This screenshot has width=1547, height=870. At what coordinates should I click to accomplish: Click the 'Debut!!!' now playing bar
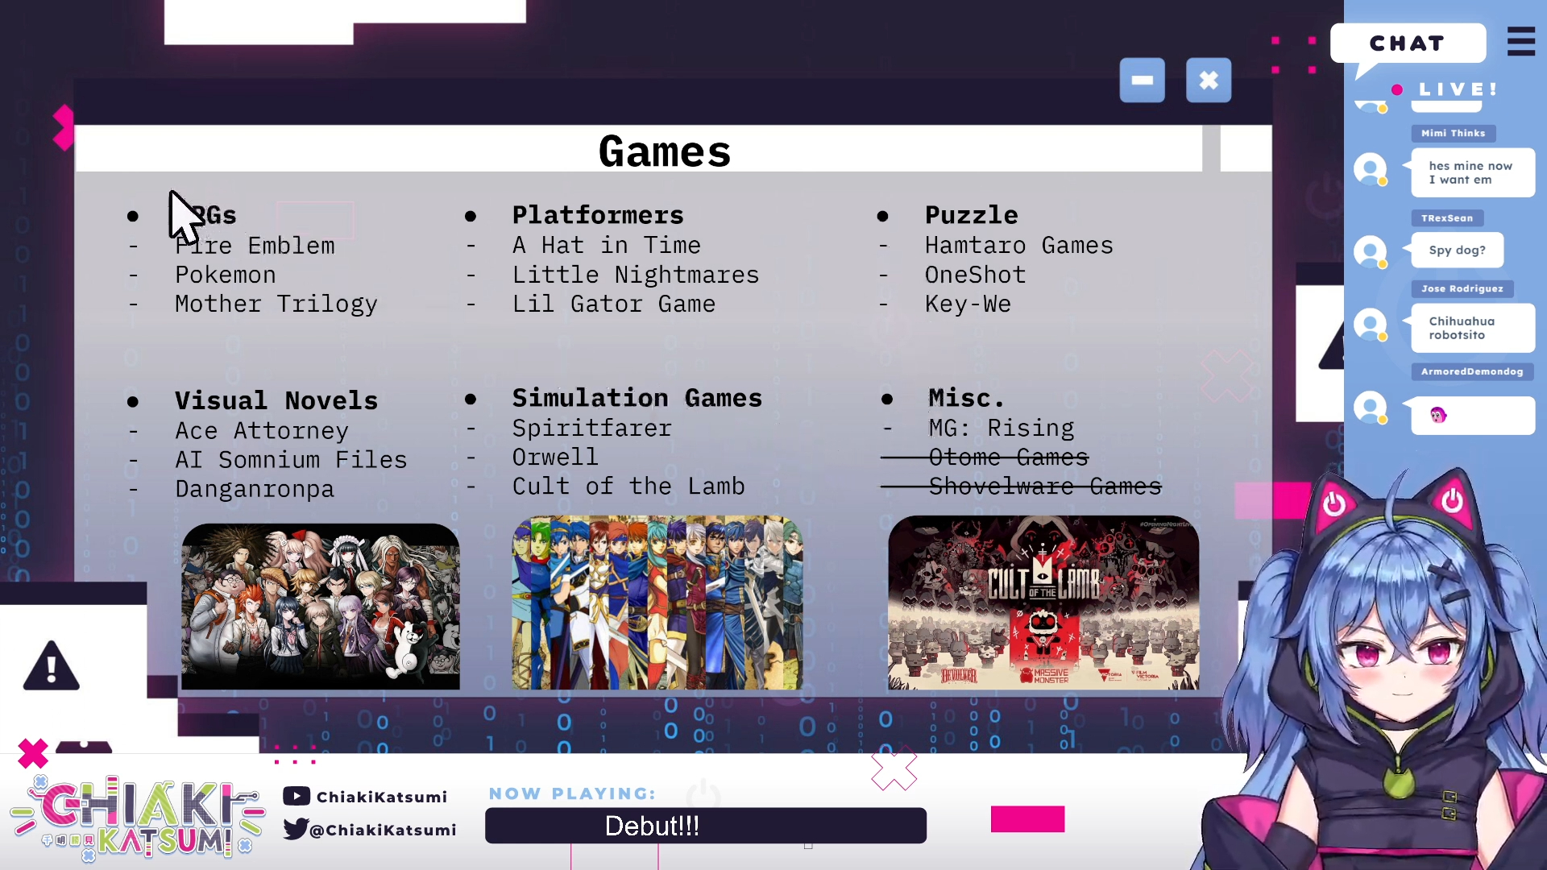tap(706, 826)
